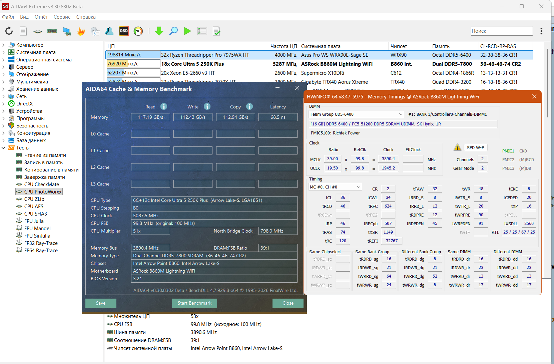The width and height of the screenshot is (554, 364).
Task: Click Save in the benchmark dialog
Action: tap(101, 303)
